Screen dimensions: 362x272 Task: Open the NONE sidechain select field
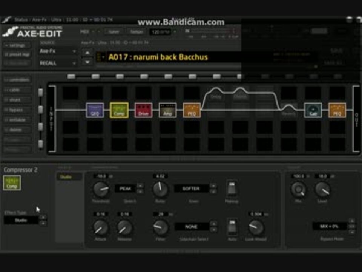point(191,227)
